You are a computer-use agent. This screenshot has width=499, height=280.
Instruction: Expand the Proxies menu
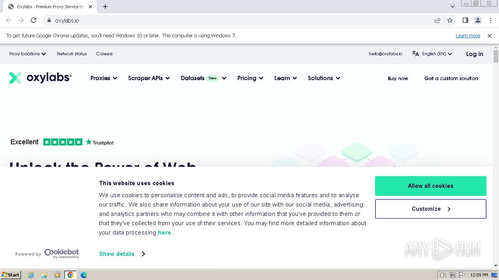tap(104, 78)
